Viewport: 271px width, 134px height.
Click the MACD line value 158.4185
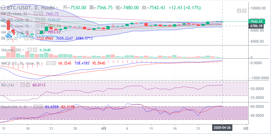click(82, 63)
